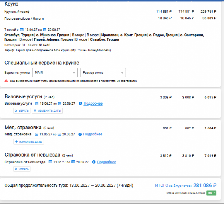Click о. Миконос, Греция port

[53, 35]
